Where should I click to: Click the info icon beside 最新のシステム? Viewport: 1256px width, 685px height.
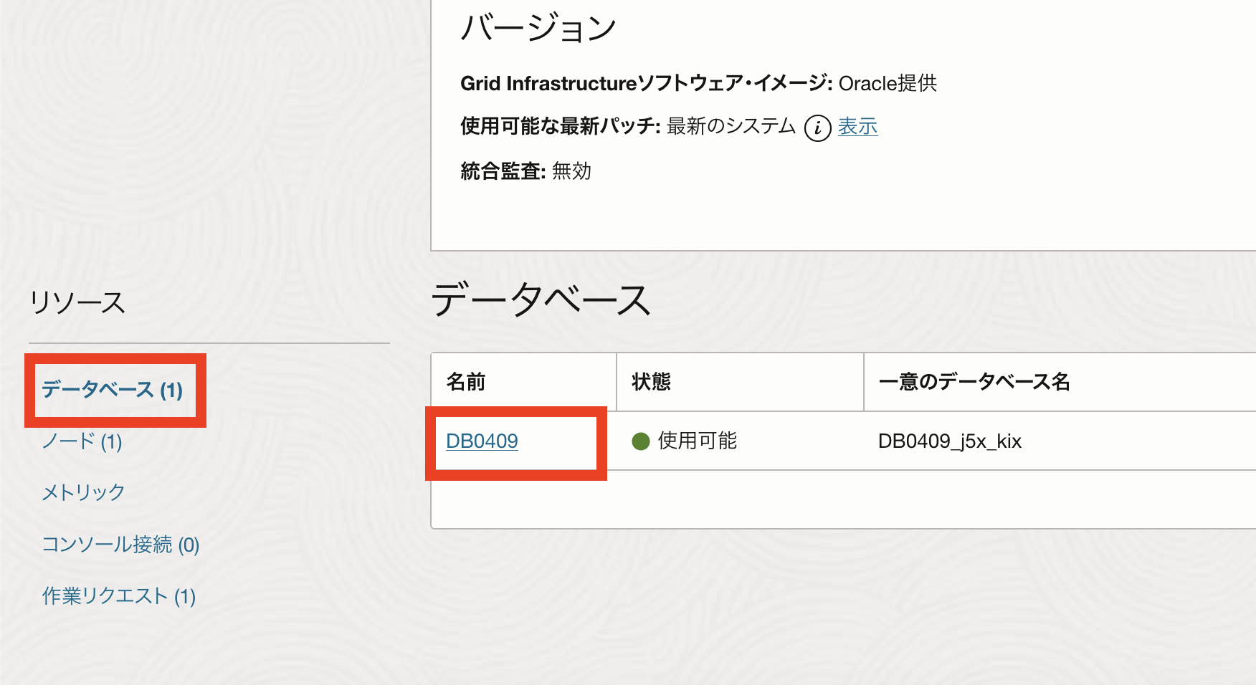(817, 128)
